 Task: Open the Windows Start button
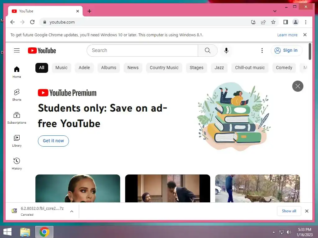coord(7,232)
